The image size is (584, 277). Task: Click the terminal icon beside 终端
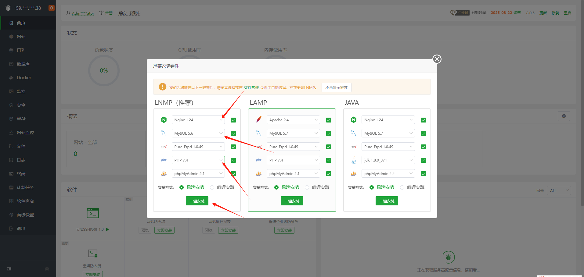[x=11, y=174]
